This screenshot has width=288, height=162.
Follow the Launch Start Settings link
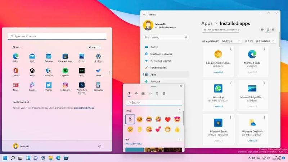(84, 108)
